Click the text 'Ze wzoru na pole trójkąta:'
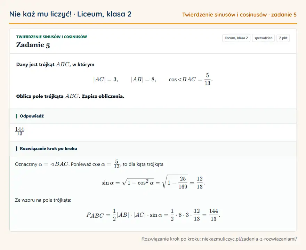 [x=43, y=200]
